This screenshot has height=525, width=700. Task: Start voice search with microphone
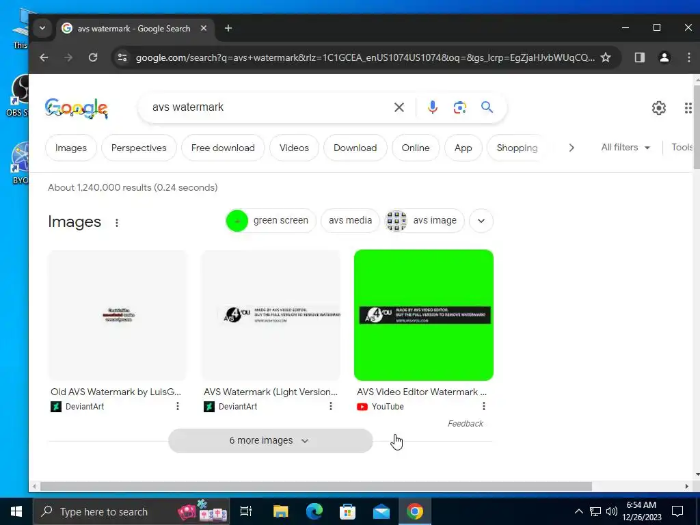click(432, 107)
